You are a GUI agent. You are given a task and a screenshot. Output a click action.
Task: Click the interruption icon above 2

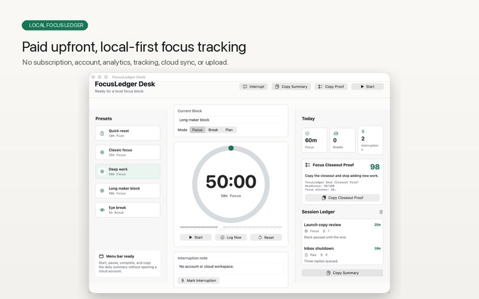click(363, 132)
